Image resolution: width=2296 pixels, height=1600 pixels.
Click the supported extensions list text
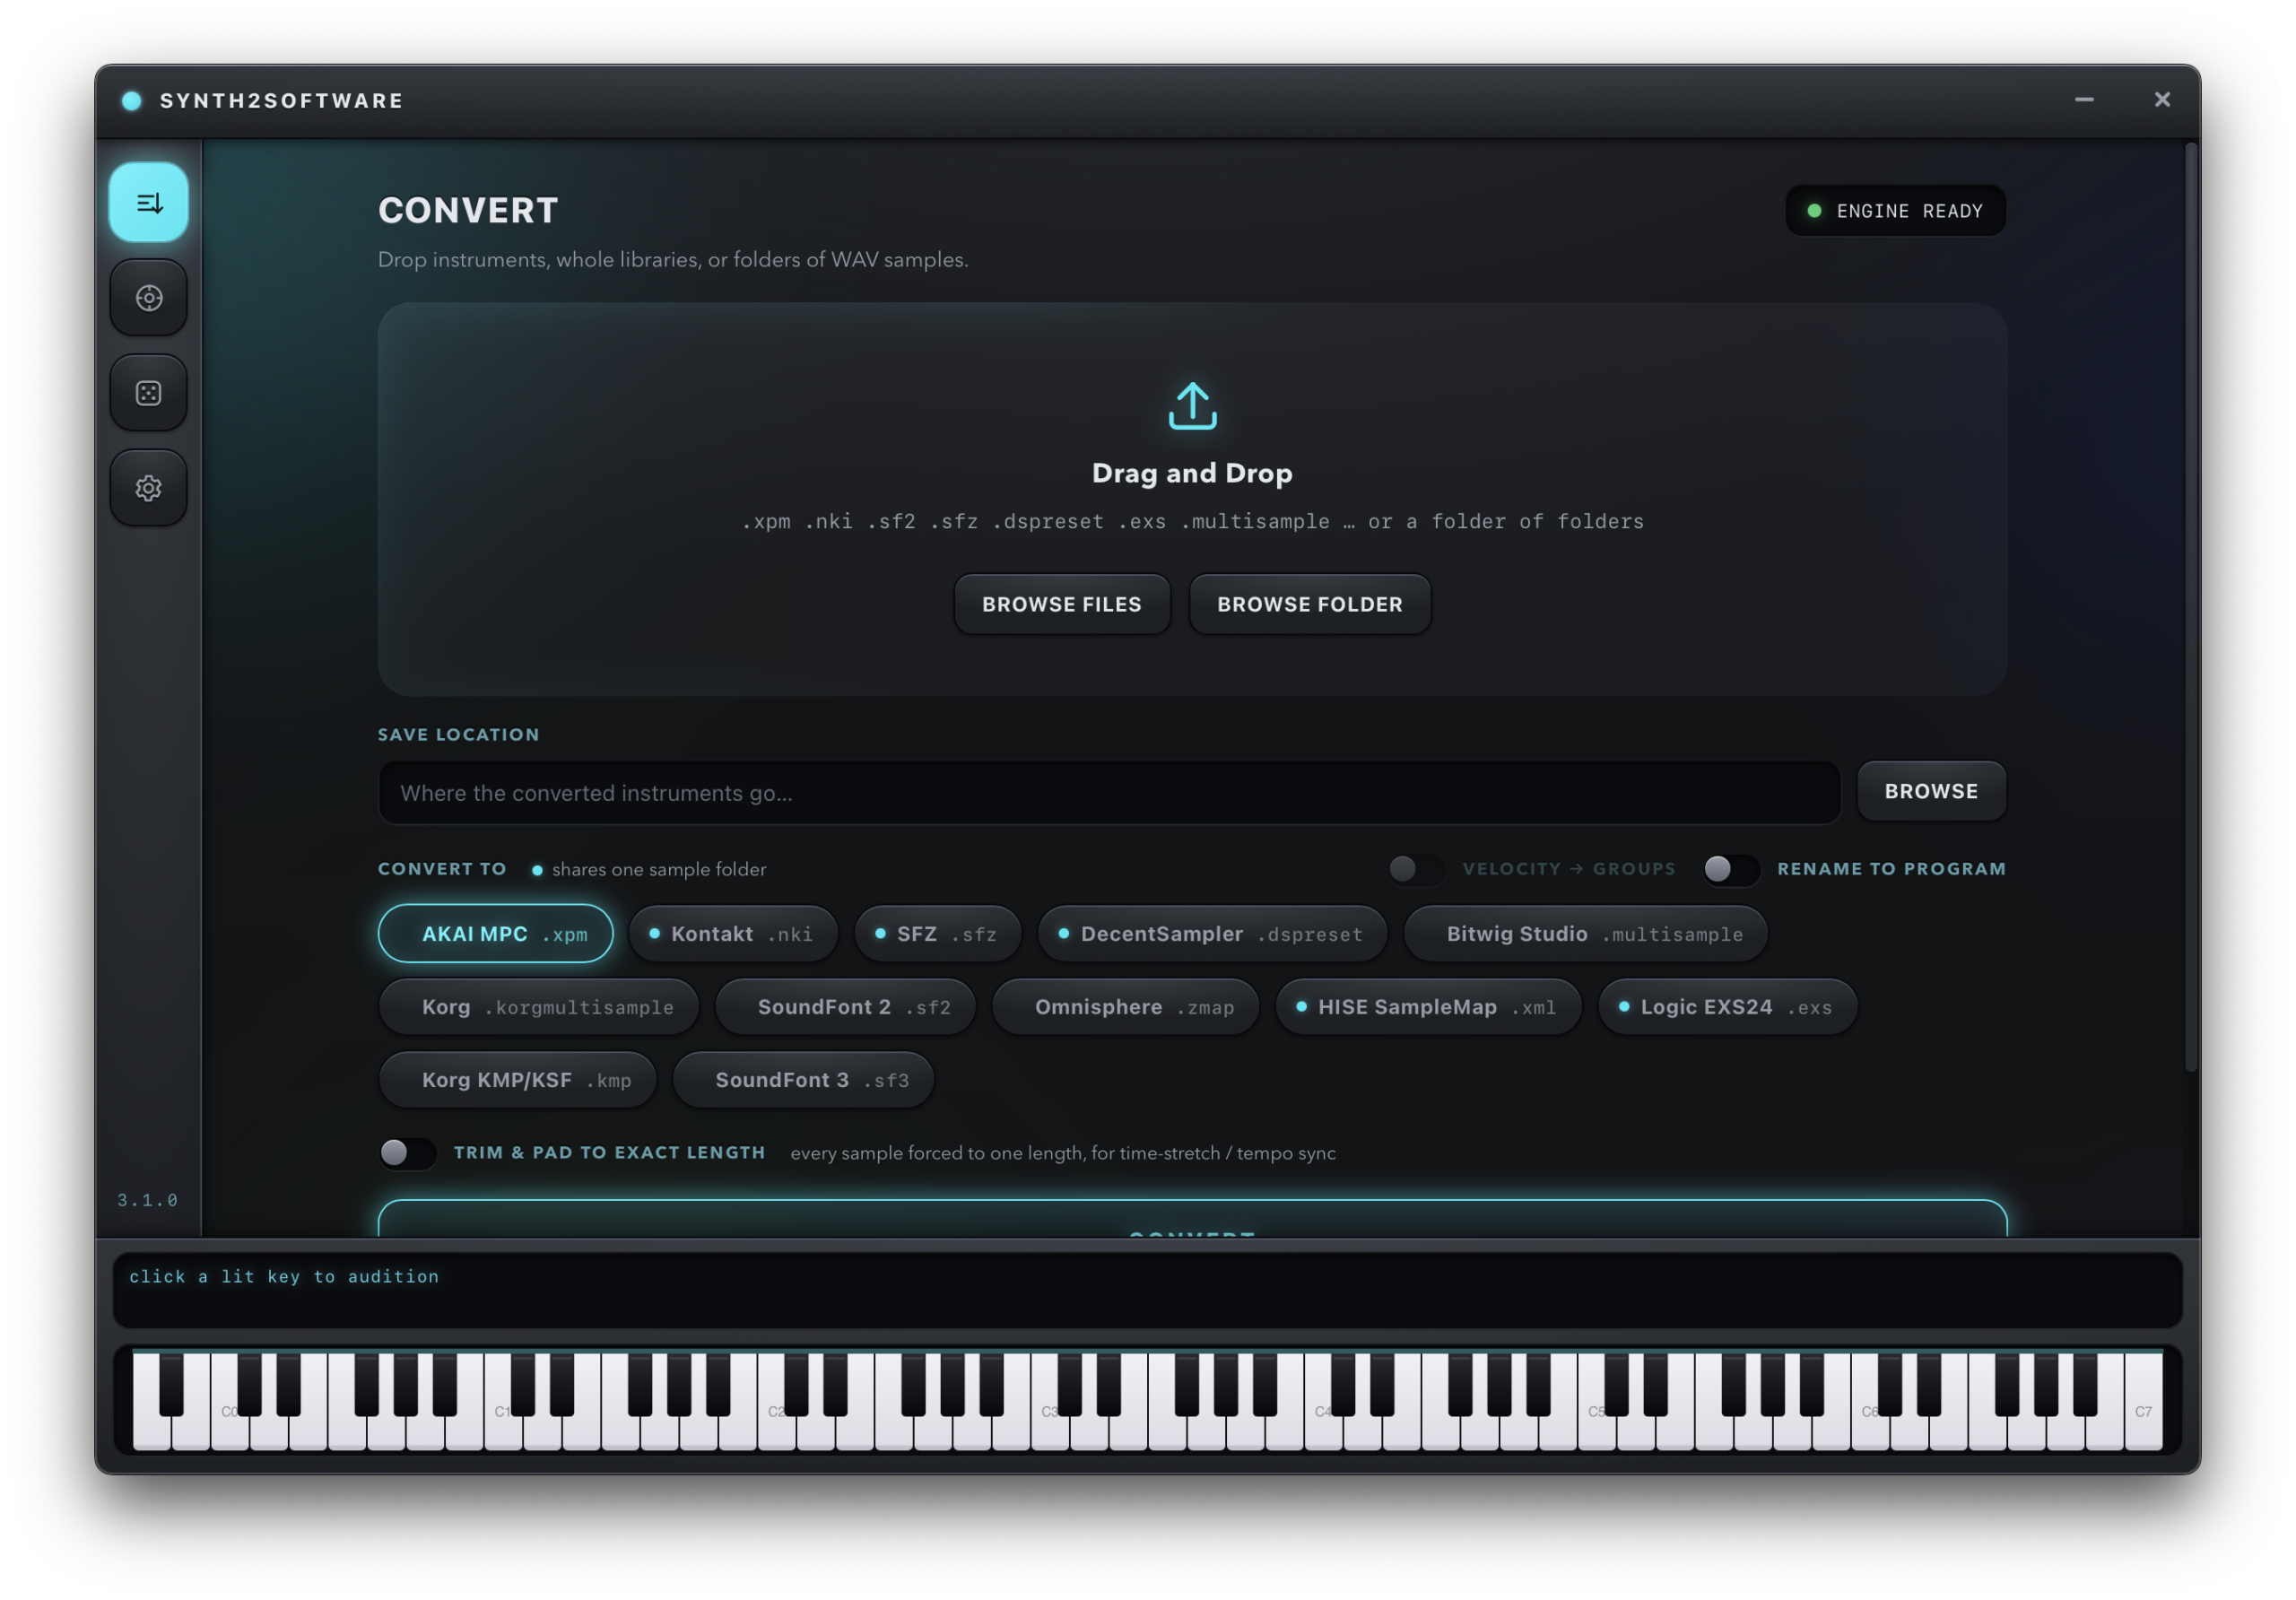pyautogui.click(x=1192, y=521)
